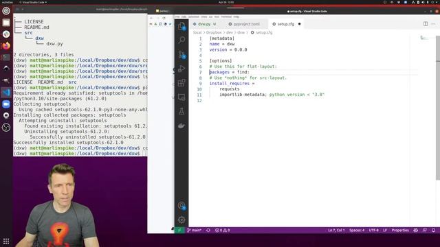Open Activities in the Ubuntu top bar

point(7,2)
